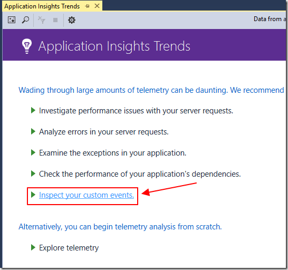This screenshot has width=288, height=270.
Task: Click green arrow beside 'Investigate performance issues'
Action: [33, 110]
